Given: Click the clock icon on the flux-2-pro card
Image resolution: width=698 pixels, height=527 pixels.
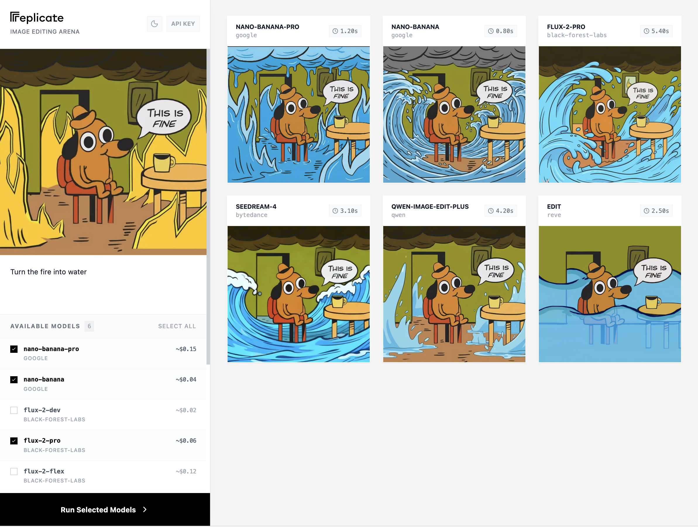Looking at the screenshot, I should pyautogui.click(x=646, y=31).
